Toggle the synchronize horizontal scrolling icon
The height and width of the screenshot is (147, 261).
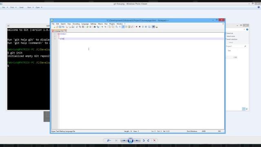[113, 27]
